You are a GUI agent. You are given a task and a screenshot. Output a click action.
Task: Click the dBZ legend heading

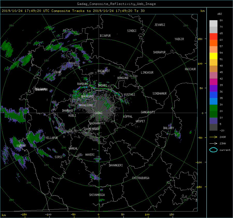click(x=220, y=14)
